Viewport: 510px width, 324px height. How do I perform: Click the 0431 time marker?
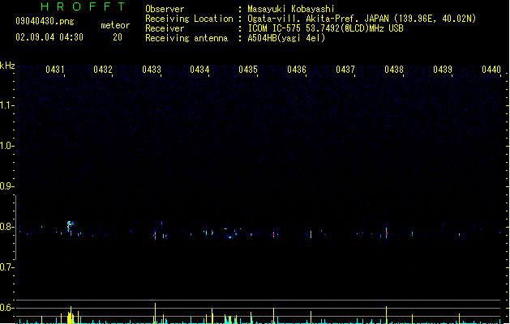pos(54,69)
